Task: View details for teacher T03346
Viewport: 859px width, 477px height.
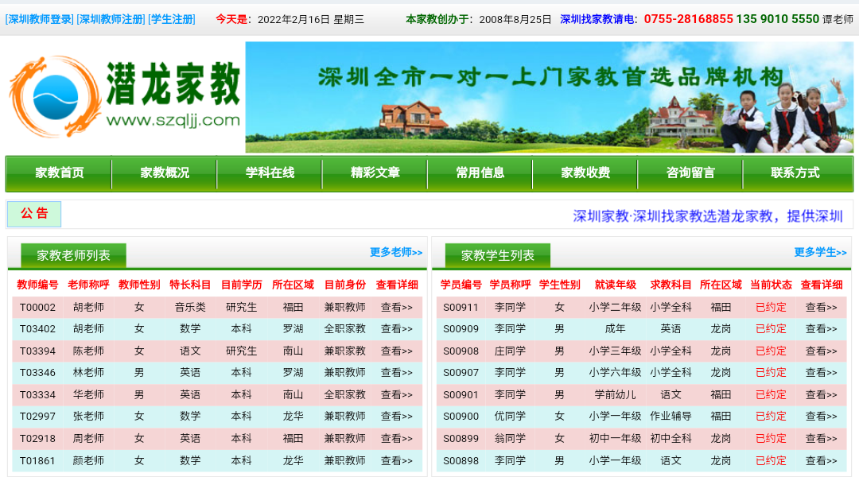Action: tap(397, 372)
